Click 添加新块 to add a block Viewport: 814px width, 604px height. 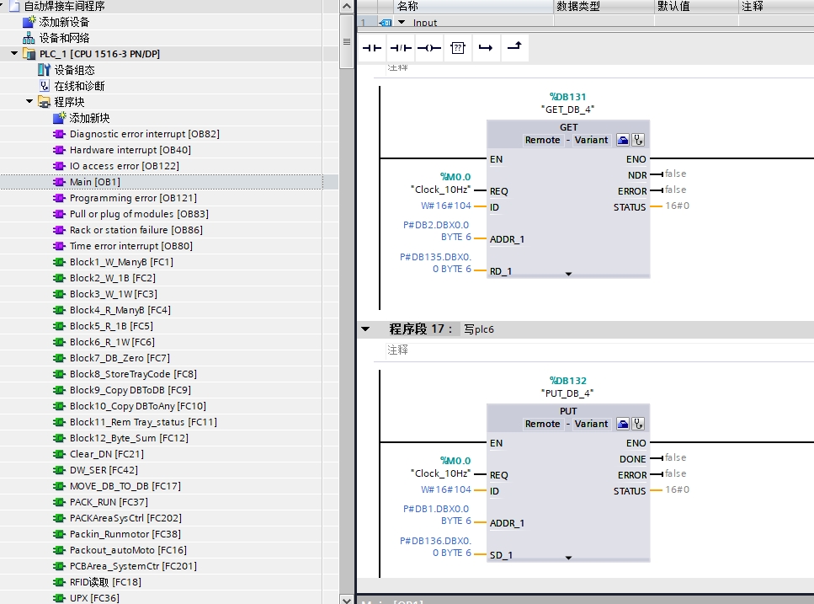click(x=89, y=118)
